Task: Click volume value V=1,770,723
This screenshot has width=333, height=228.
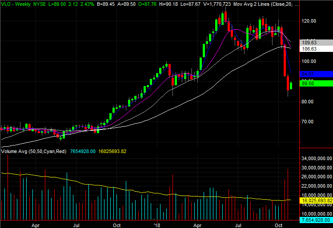Action: [x=217, y=4]
